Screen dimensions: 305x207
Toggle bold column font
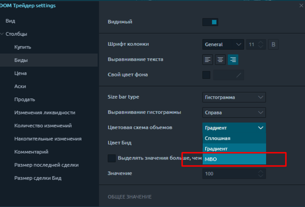click(x=273, y=45)
